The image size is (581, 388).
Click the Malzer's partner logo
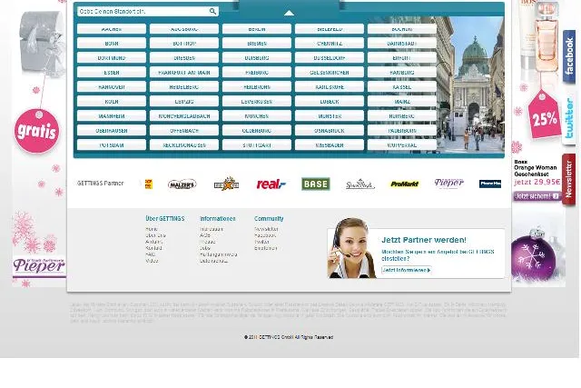182,184
